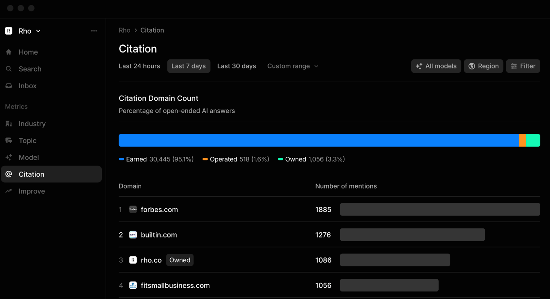This screenshot has width=550, height=299.
Task: Click the Topic chat bubbles icon
Action: pos(9,141)
